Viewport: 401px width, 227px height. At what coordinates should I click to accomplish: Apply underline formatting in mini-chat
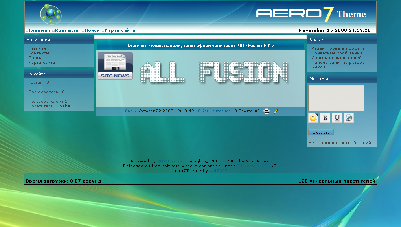337,118
